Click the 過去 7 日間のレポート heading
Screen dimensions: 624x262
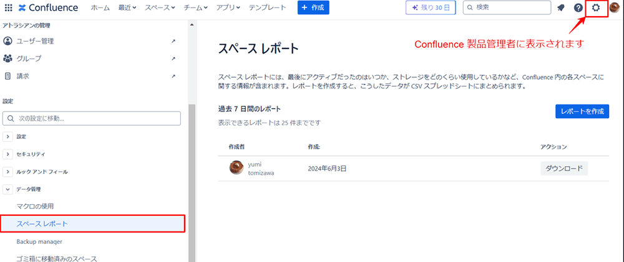(x=250, y=108)
